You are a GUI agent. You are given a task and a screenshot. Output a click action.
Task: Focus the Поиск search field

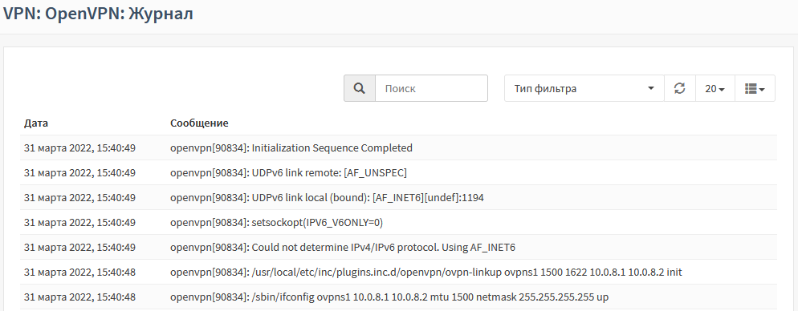tap(431, 88)
